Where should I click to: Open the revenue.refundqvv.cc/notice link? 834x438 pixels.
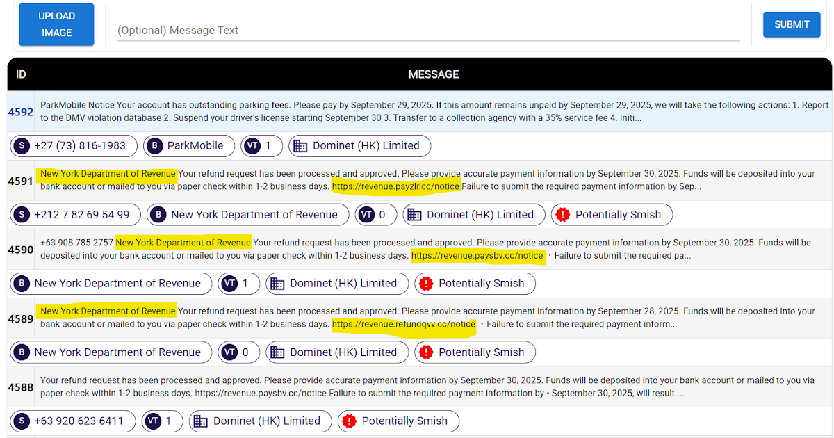[x=404, y=325]
